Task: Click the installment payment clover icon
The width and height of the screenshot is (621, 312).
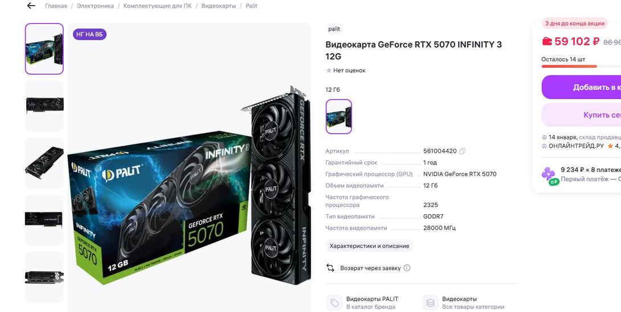Action: pos(549,176)
